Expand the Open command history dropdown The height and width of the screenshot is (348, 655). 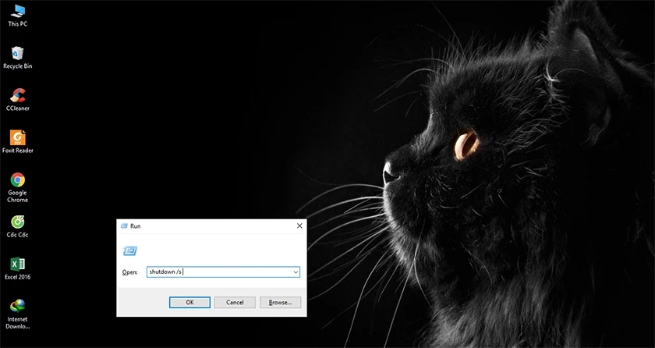click(296, 272)
